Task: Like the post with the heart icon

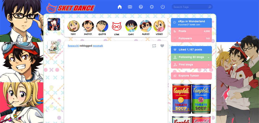Action: [162, 46]
